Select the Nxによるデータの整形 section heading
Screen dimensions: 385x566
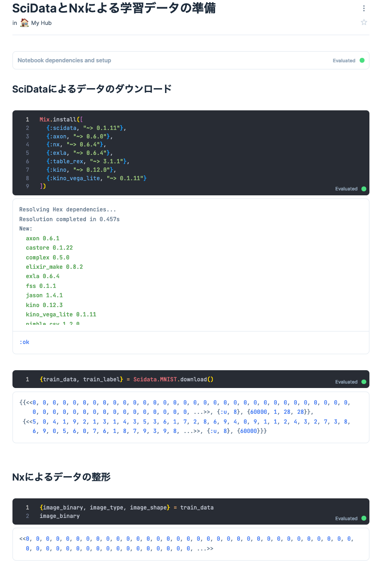61,477
